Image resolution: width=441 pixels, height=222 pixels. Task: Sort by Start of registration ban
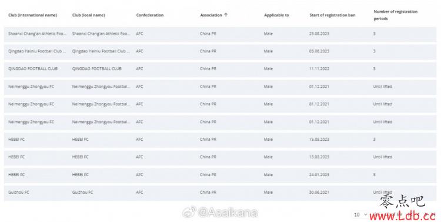332,15
